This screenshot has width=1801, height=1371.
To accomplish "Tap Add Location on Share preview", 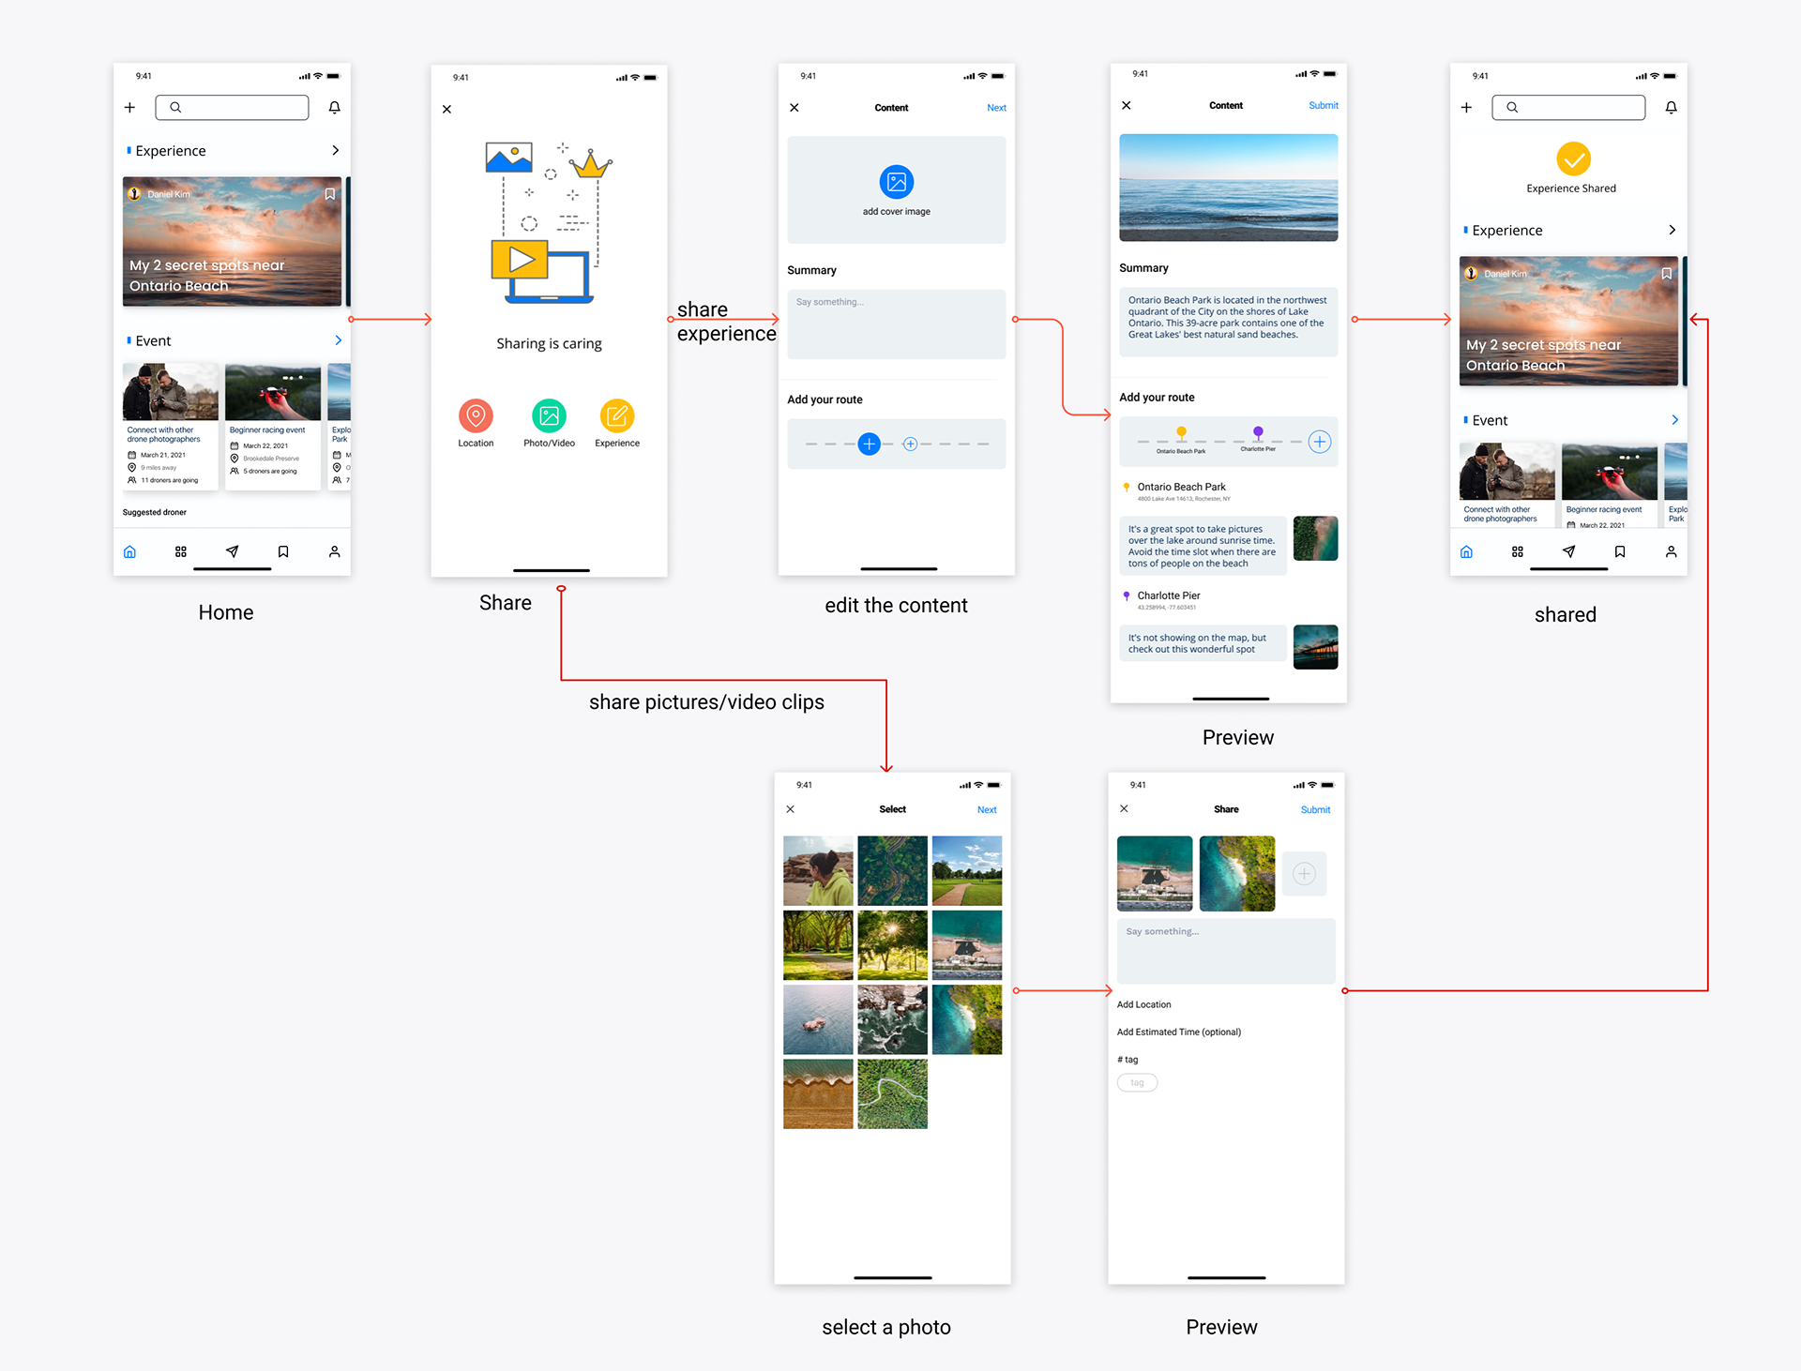I will [x=1143, y=1004].
